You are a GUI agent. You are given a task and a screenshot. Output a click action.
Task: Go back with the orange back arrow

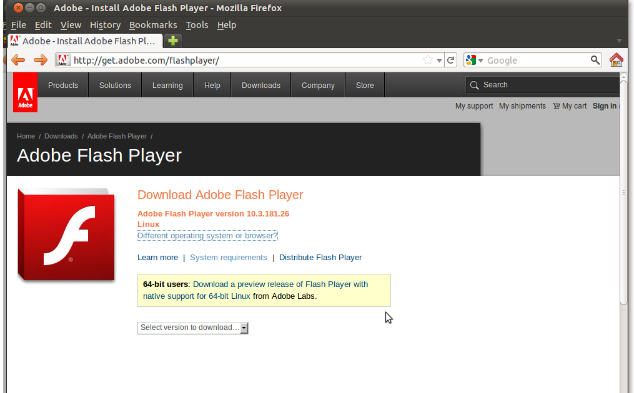tap(18, 60)
